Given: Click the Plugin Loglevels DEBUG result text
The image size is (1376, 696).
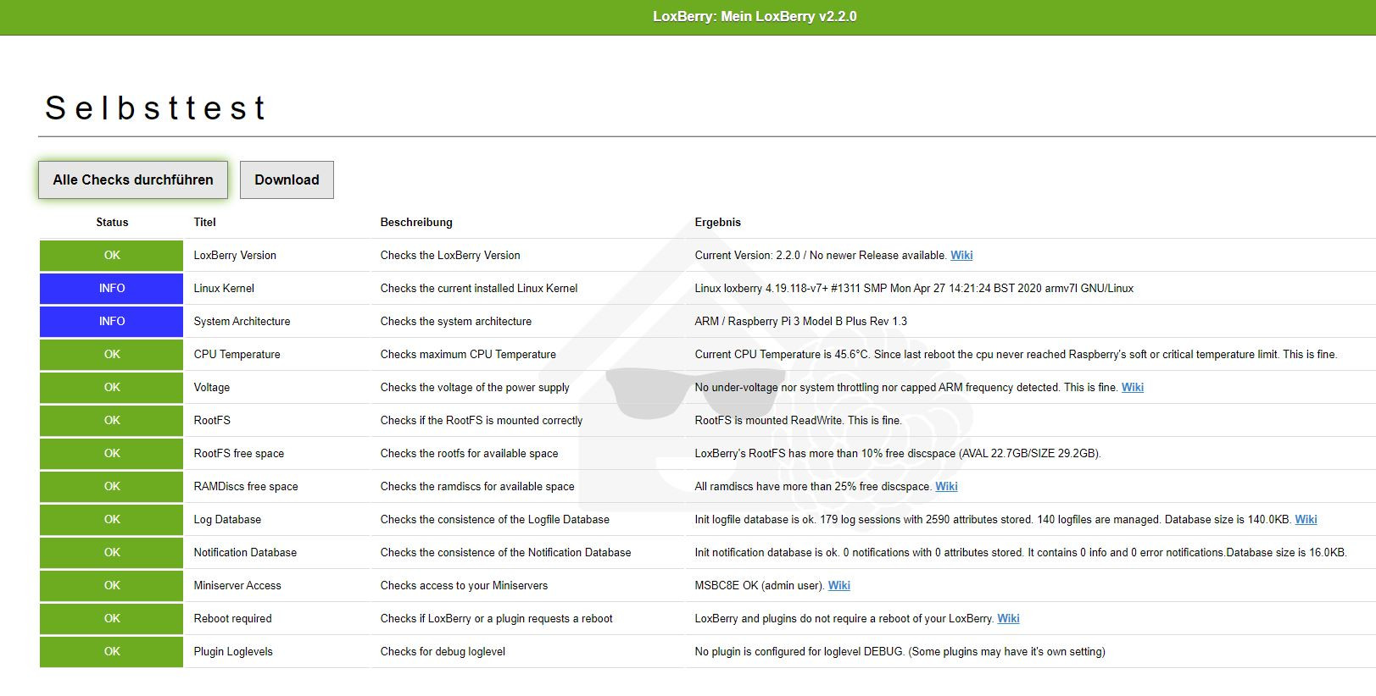Looking at the screenshot, I should 900,651.
